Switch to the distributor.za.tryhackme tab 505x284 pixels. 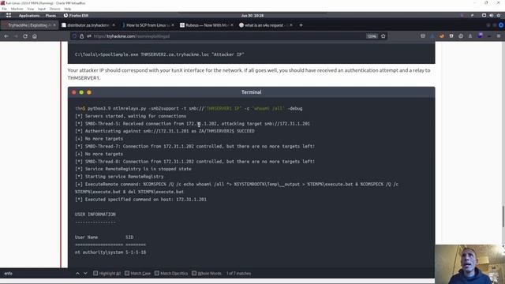pyautogui.click(x=88, y=25)
